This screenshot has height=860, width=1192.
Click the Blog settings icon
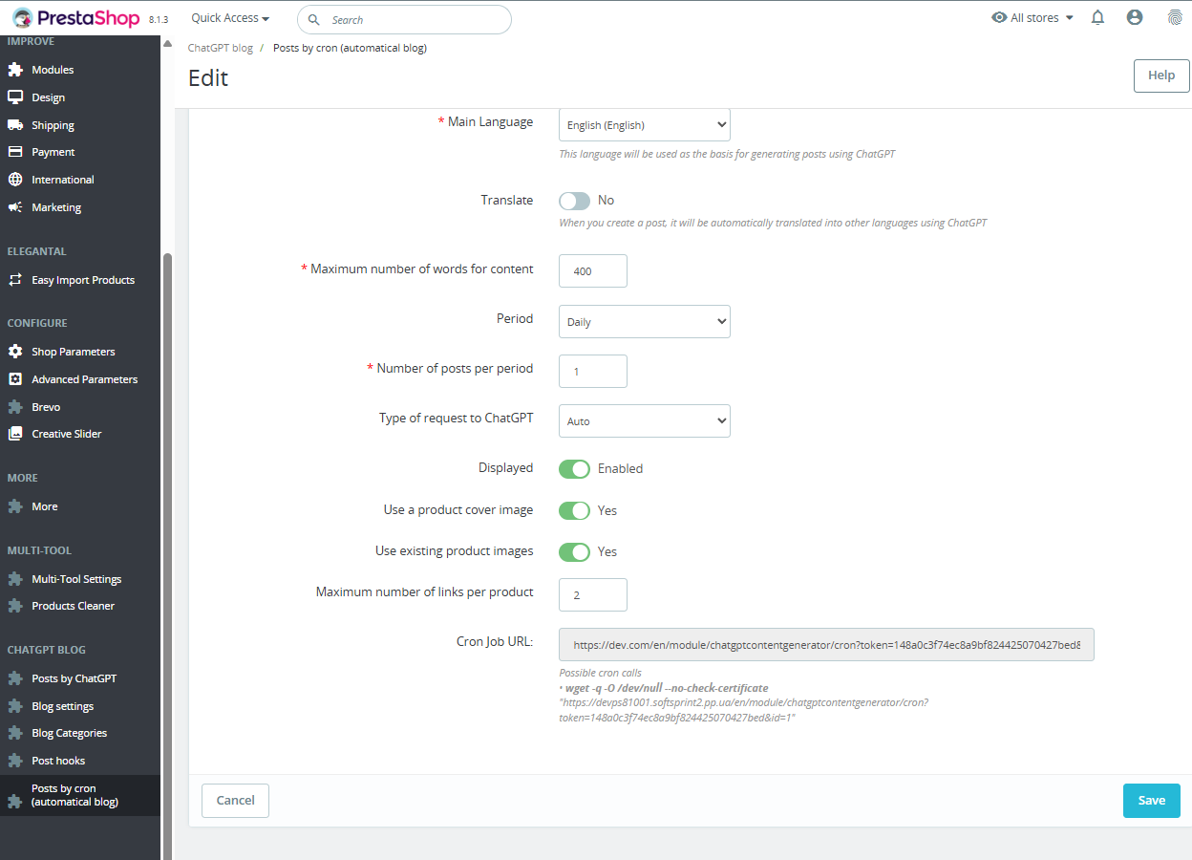[15, 706]
